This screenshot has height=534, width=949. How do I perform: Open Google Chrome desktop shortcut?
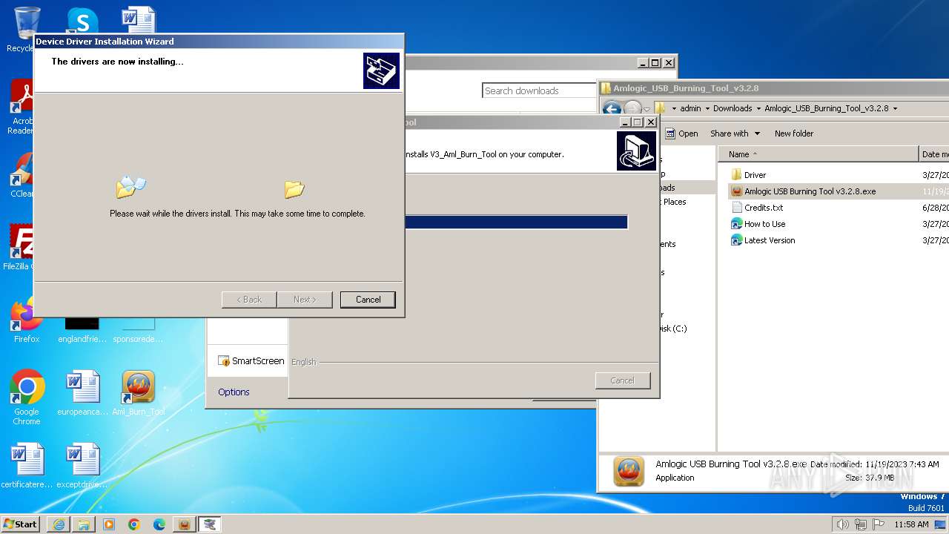(27, 398)
